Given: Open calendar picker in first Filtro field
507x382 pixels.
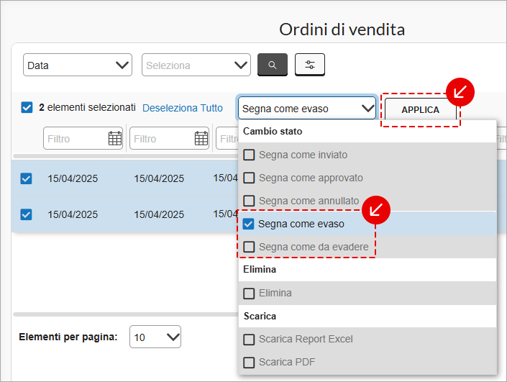Looking at the screenshot, I should [x=115, y=138].
